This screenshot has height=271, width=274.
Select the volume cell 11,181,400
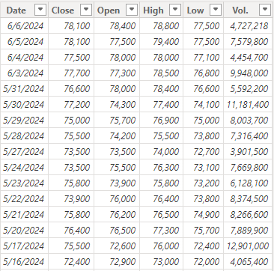pos(248,104)
